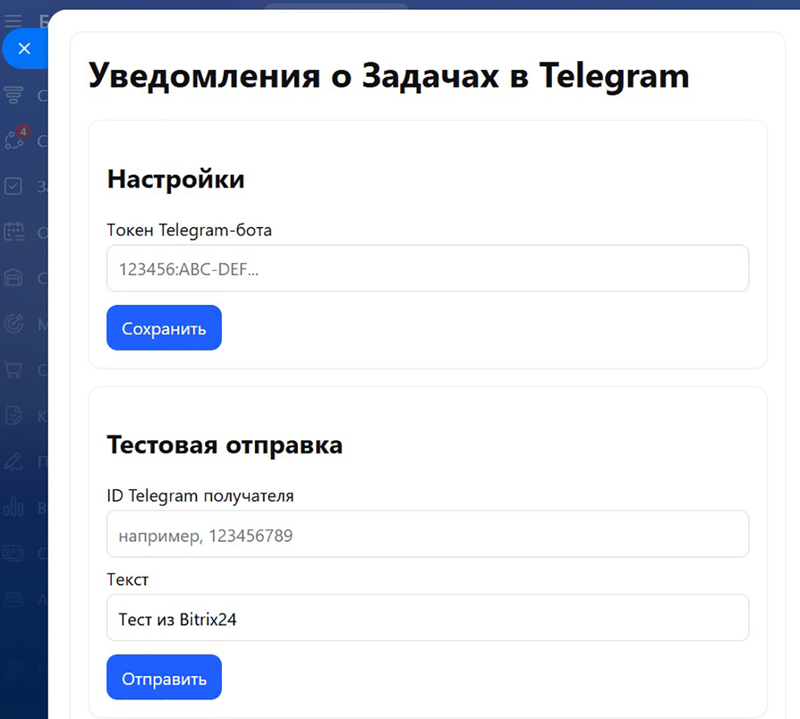Click the Уведомления о Задачах heading

click(x=388, y=76)
